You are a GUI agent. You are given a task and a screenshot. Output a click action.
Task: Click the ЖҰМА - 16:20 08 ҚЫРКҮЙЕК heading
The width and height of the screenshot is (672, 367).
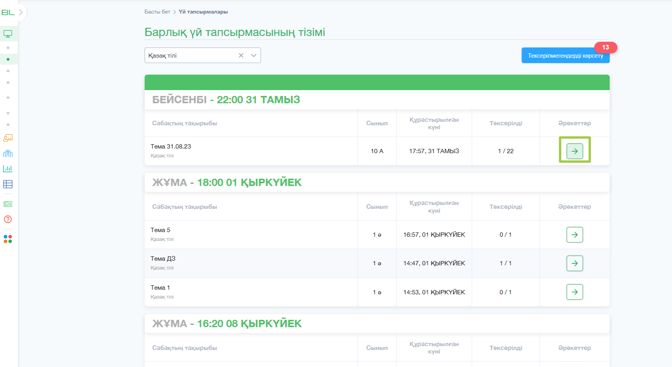(x=227, y=324)
